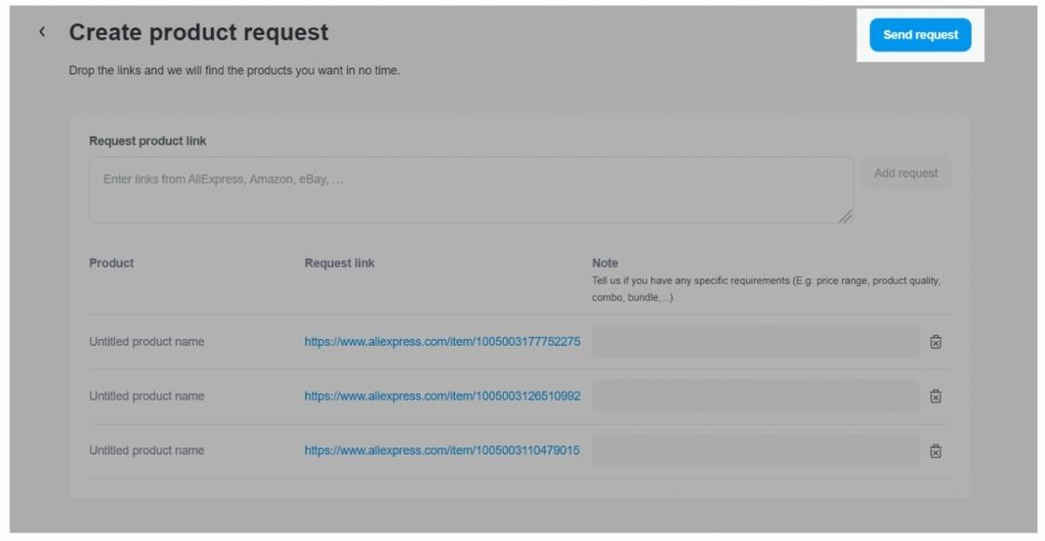This screenshot has width=1045, height=541.
Task: Select the second Untitled product name
Action: [x=146, y=396]
